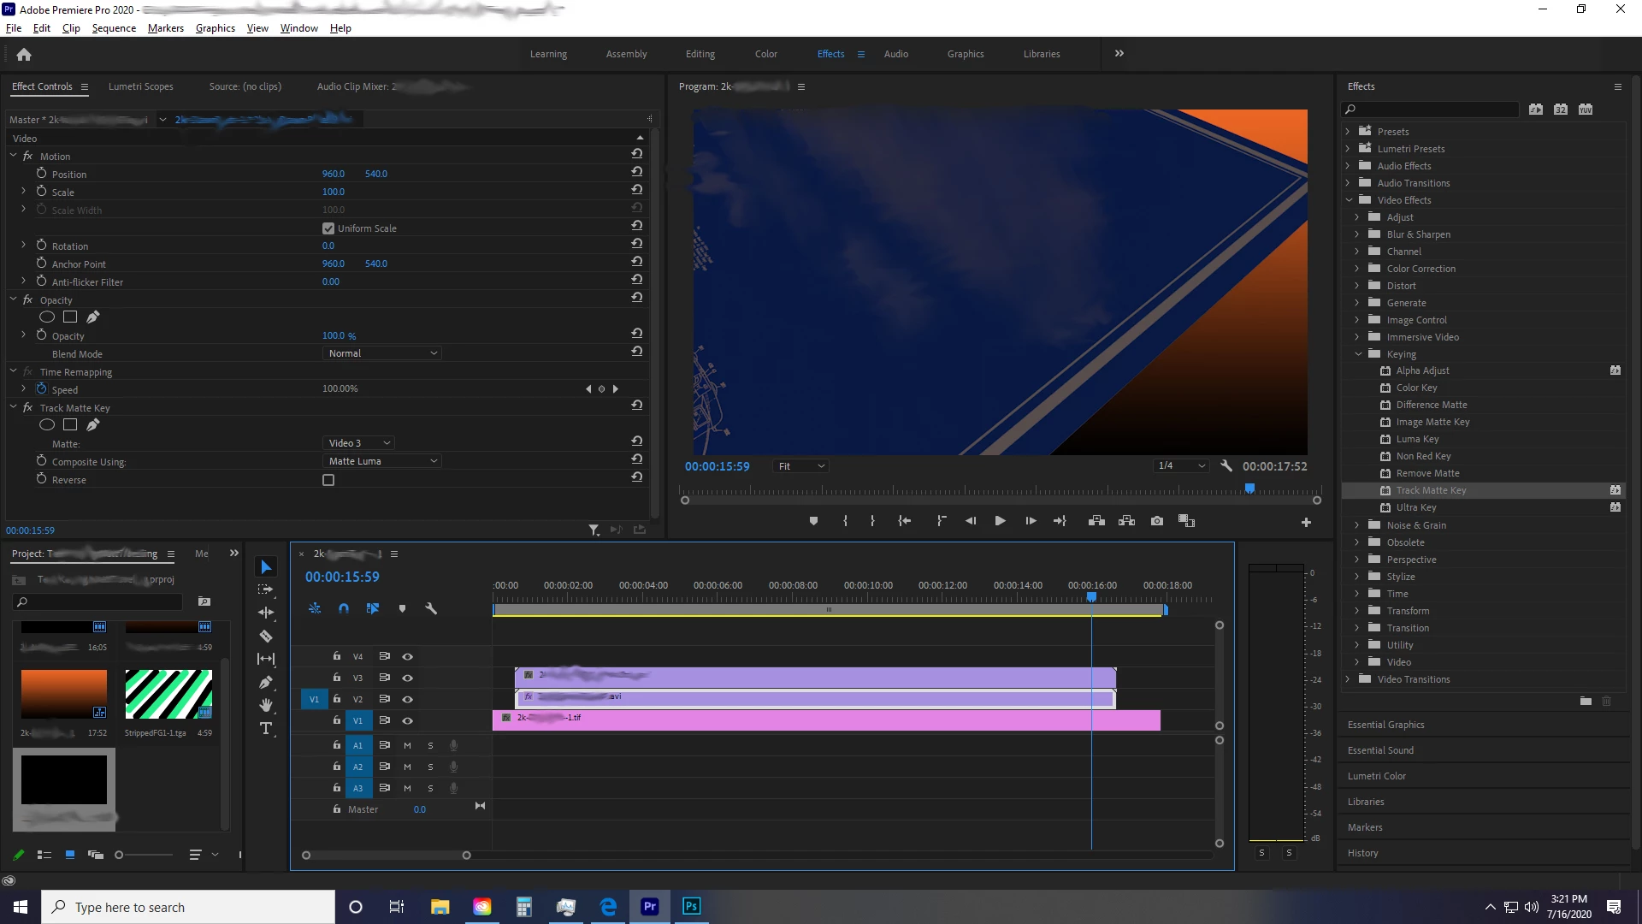Open the Essential Graphics panel
This screenshot has height=924, width=1642.
(1385, 725)
